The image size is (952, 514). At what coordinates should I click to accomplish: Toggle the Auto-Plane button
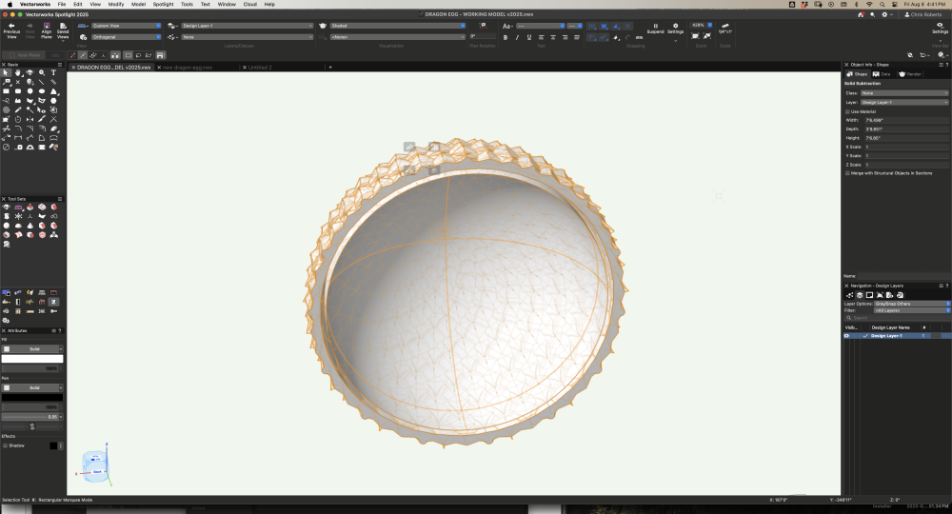point(24,55)
